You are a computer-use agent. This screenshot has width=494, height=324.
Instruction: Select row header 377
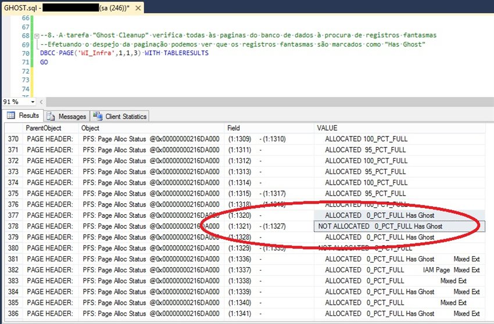[13, 215]
